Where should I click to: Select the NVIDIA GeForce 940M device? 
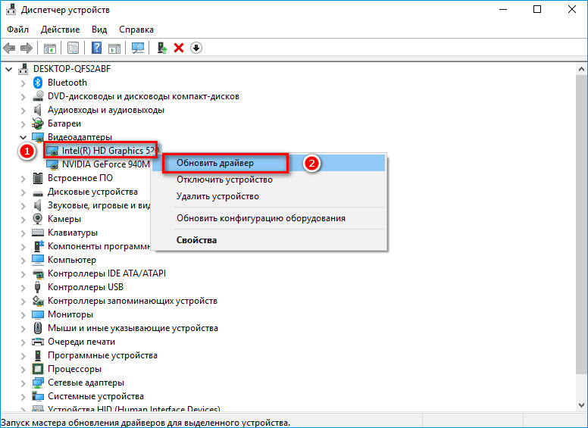(105, 164)
